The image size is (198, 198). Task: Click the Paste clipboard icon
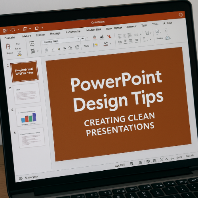[8, 47]
